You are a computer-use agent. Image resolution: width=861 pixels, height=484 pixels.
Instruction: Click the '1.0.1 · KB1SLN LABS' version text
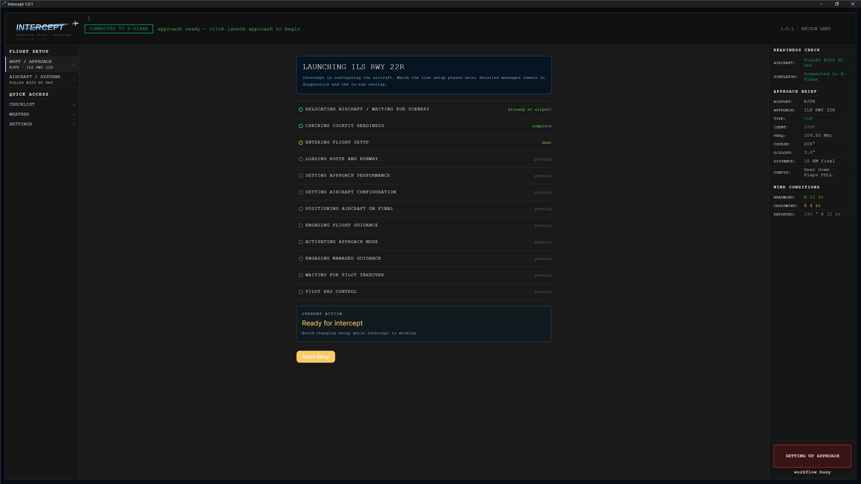tap(805, 29)
